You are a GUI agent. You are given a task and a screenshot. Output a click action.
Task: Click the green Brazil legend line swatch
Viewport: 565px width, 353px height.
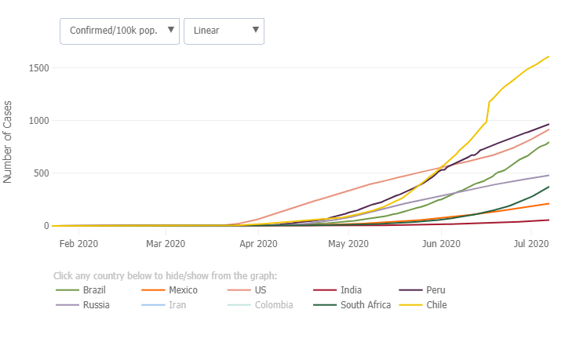(x=67, y=290)
